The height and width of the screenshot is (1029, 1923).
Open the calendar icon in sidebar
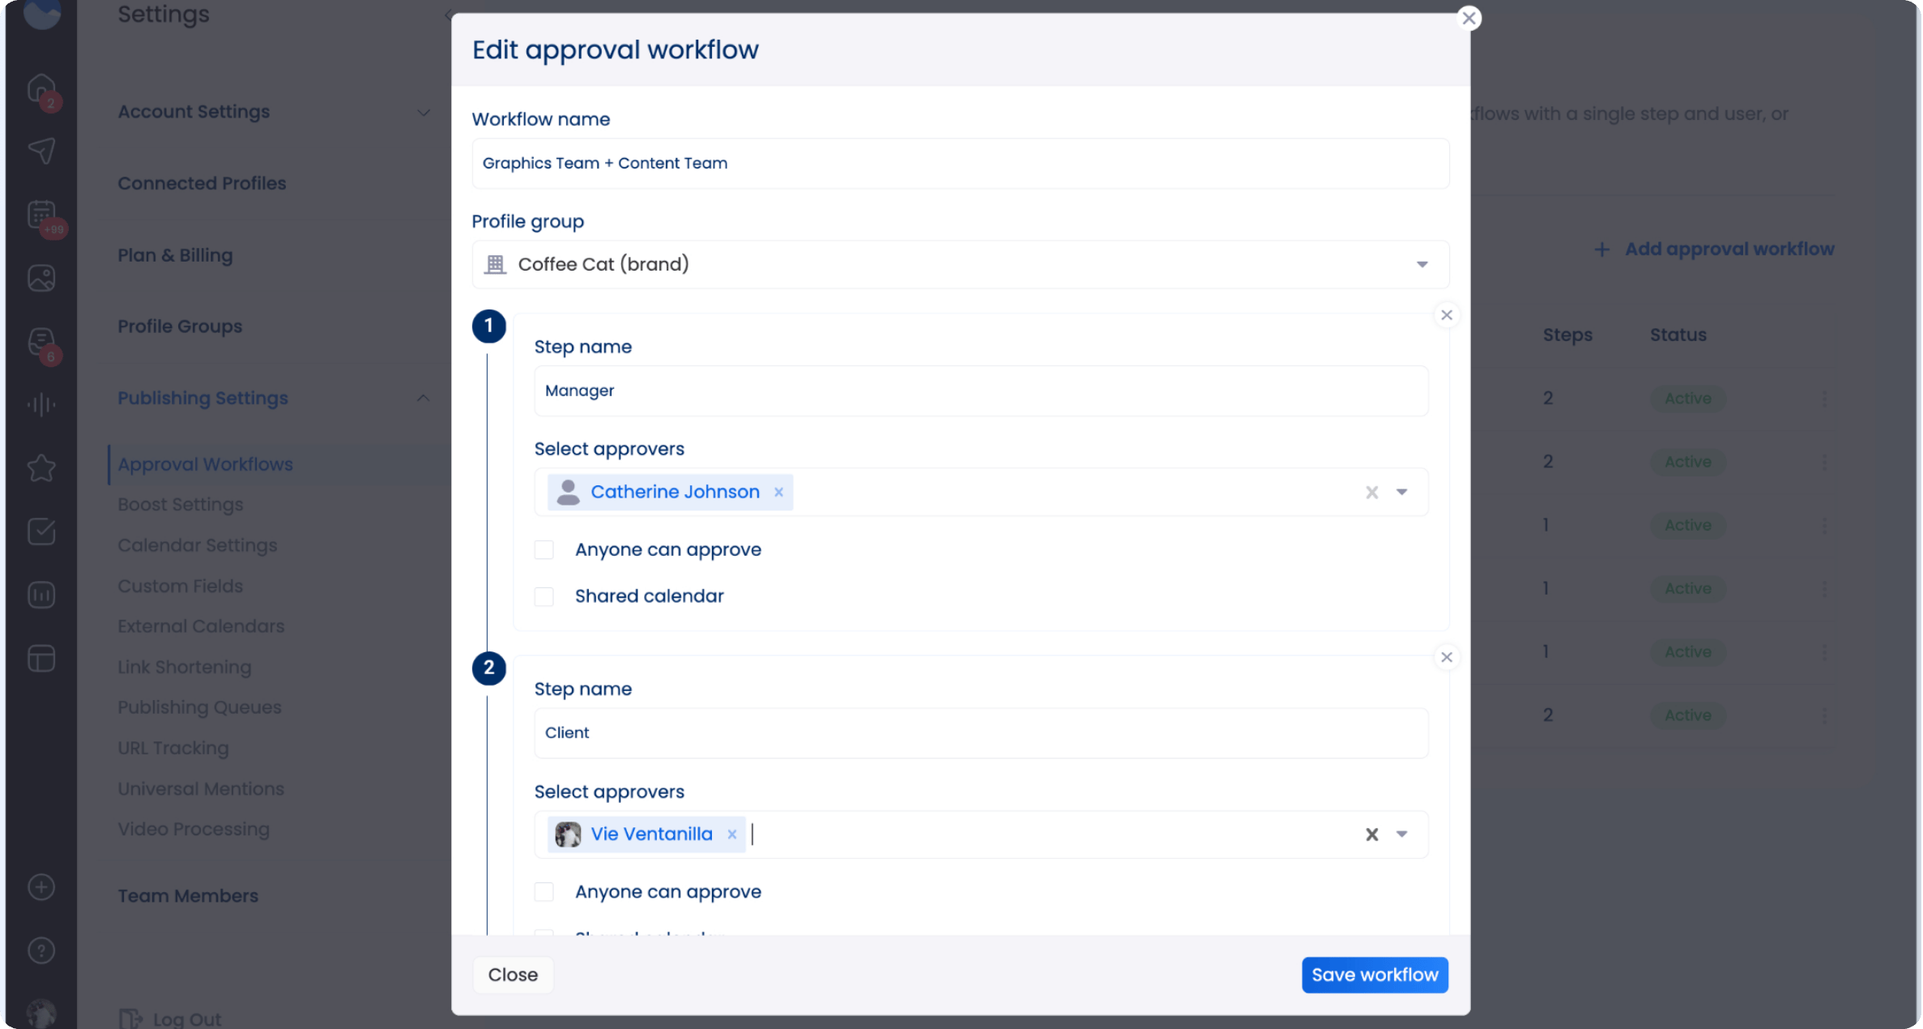point(41,215)
